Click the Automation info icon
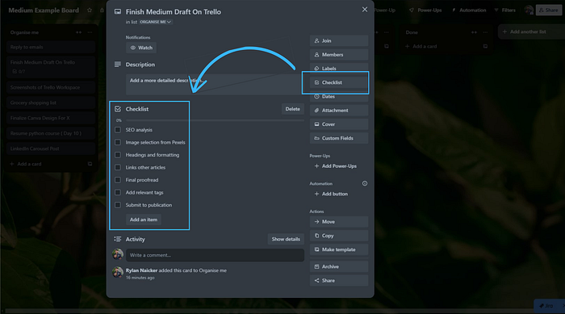This screenshot has width=565, height=314. [x=365, y=183]
